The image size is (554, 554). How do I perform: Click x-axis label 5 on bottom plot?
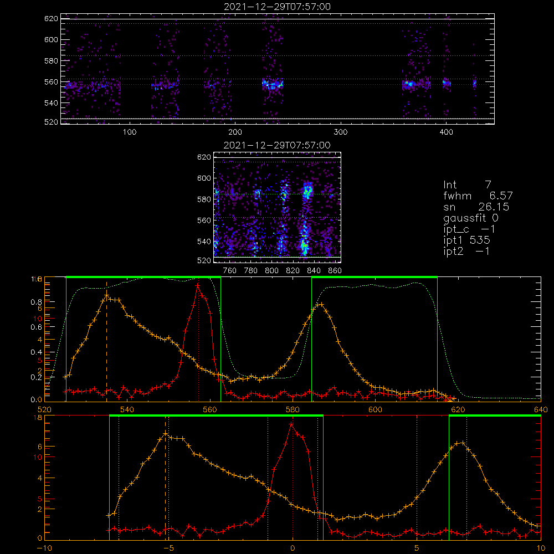[x=417, y=548]
